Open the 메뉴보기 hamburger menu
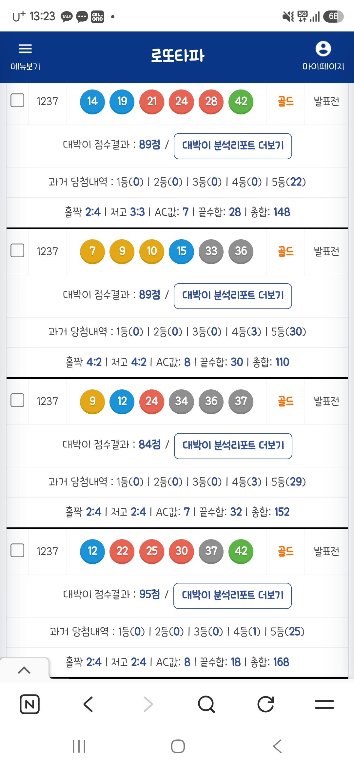The image size is (354, 767). point(25,56)
